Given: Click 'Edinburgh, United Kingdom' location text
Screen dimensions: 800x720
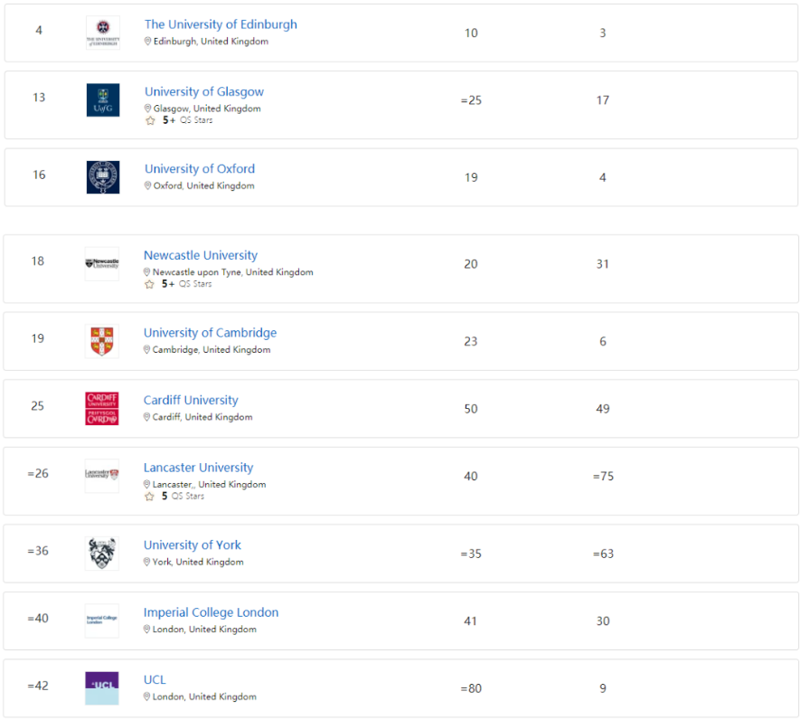Looking at the screenshot, I should 211,42.
